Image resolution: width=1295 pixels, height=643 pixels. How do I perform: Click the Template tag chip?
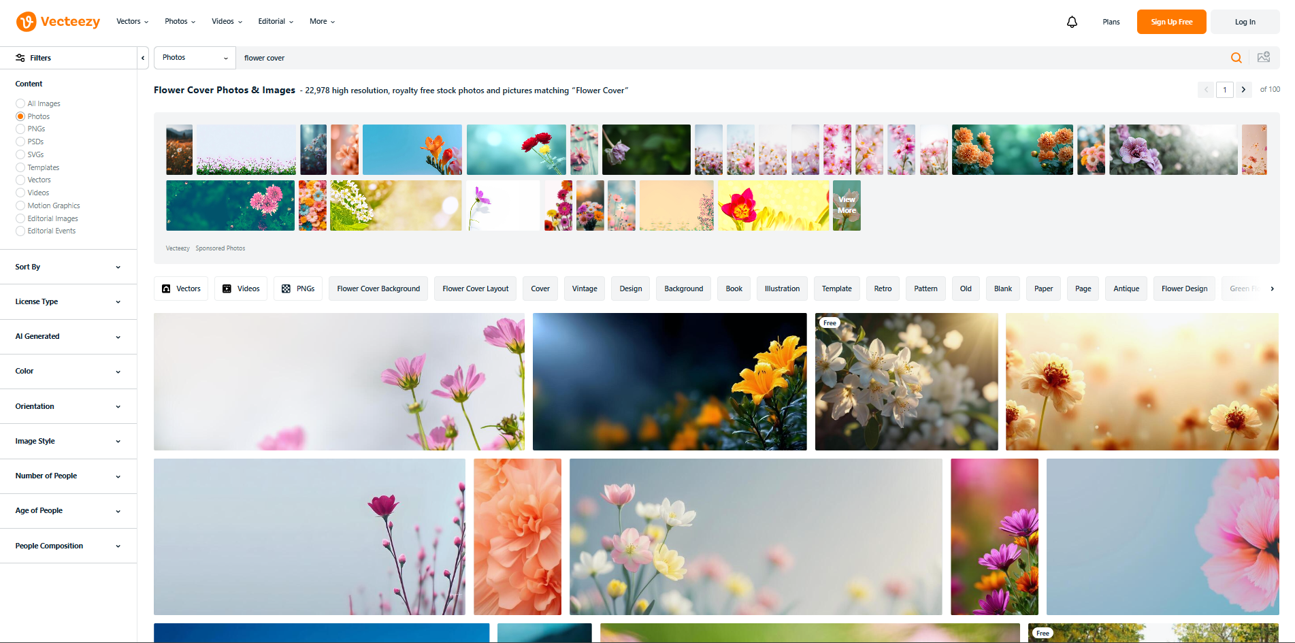[x=836, y=288]
